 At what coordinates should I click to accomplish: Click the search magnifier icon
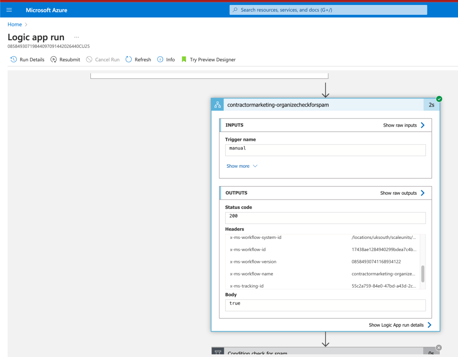(x=235, y=10)
